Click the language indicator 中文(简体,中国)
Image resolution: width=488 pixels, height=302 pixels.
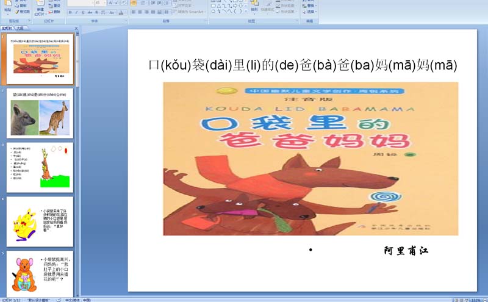coord(78,300)
